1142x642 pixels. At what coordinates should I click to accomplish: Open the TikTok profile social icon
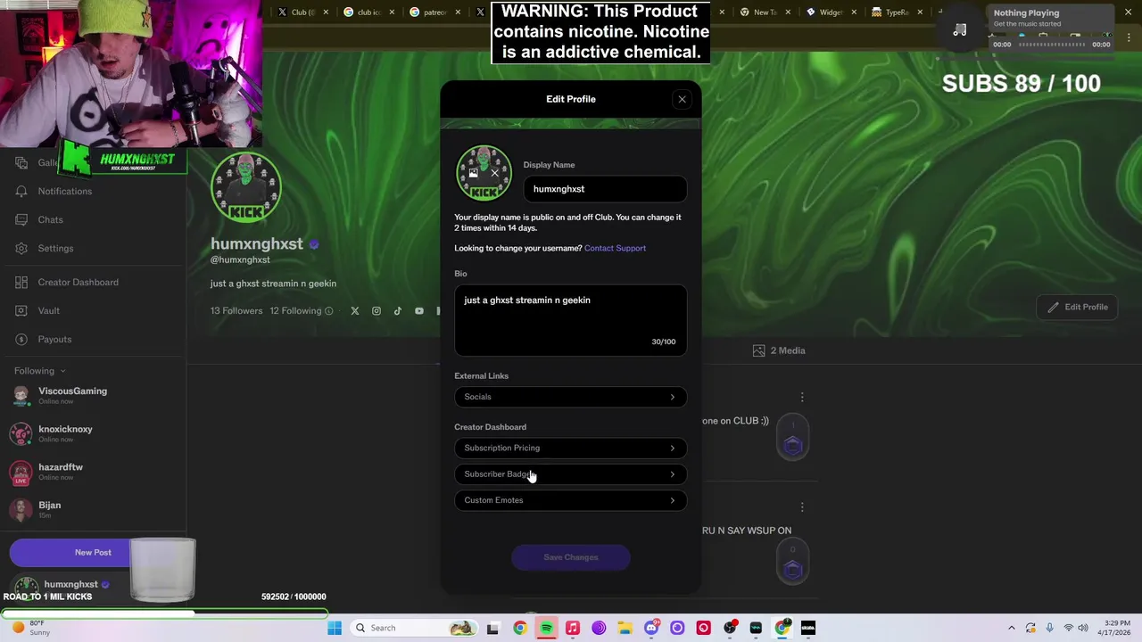(x=398, y=311)
